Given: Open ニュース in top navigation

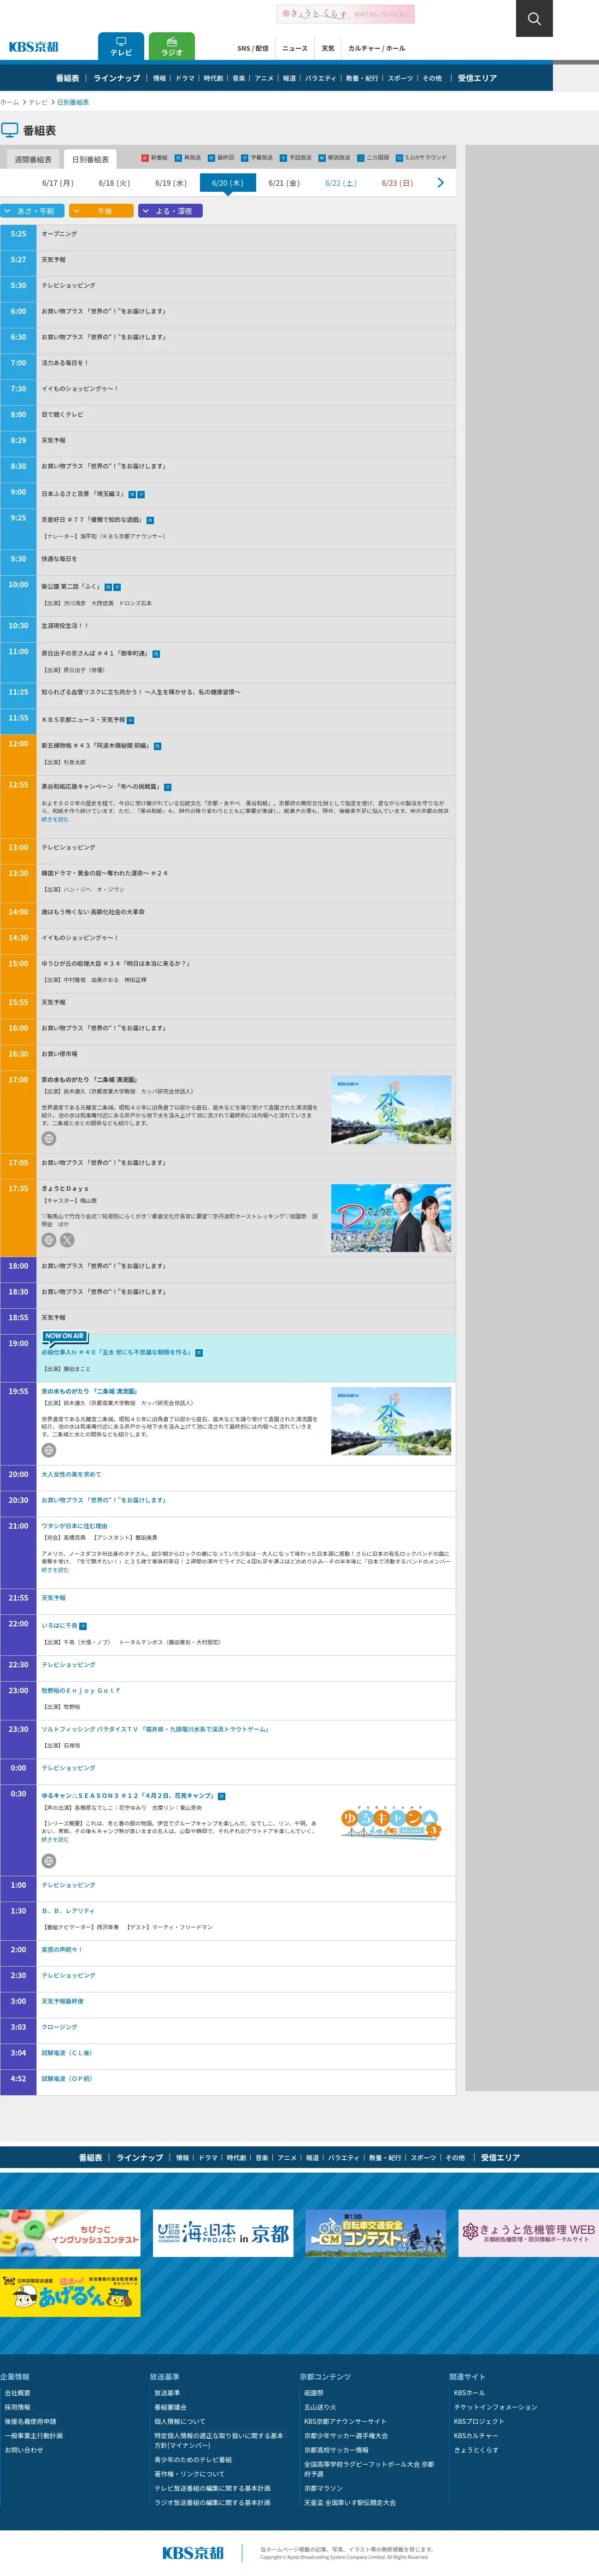Looking at the screenshot, I should (295, 48).
